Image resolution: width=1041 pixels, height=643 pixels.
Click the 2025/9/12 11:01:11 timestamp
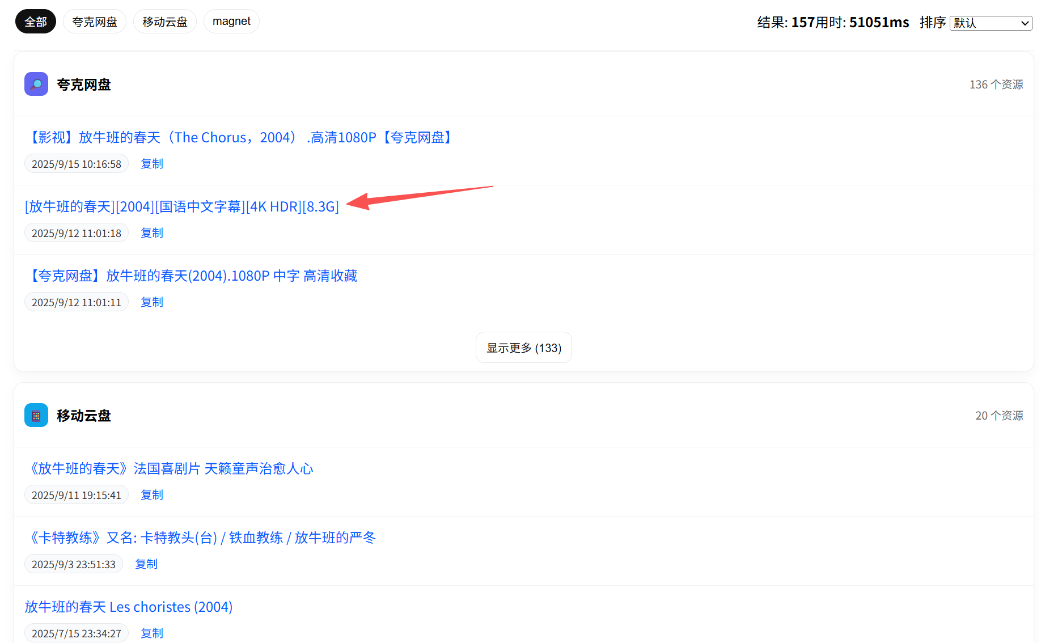[x=77, y=302]
